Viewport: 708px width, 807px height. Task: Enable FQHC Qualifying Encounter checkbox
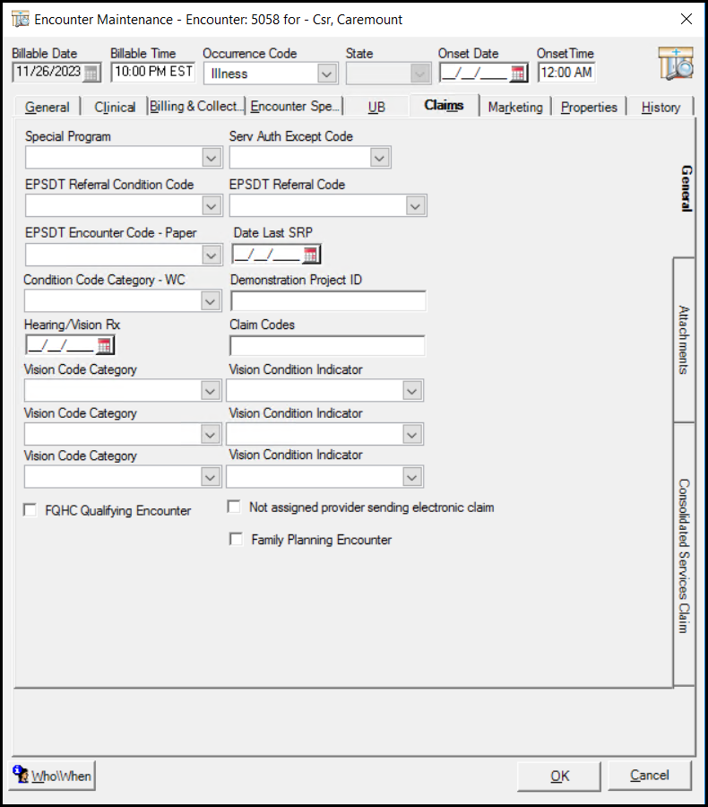pyautogui.click(x=30, y=510)
